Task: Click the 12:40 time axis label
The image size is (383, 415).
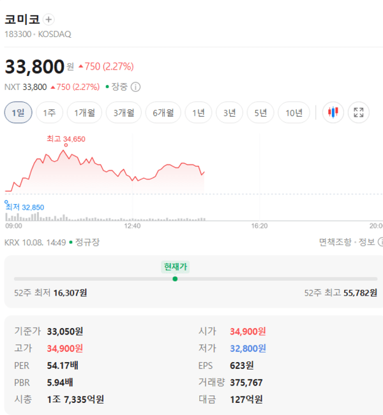Action: (132, 226)
